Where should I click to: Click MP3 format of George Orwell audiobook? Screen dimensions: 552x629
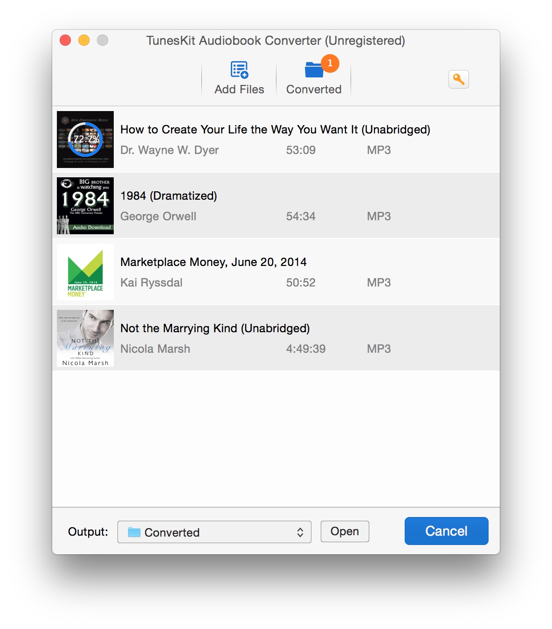pyautogui.click(x=379, y=216)
